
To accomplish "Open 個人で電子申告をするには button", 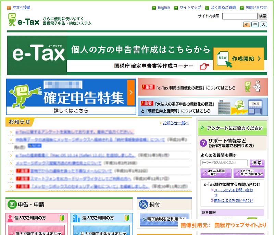I will (x=37, y=231).
